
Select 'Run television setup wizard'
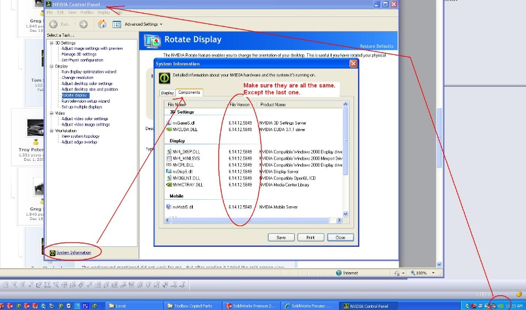point(85,101)
